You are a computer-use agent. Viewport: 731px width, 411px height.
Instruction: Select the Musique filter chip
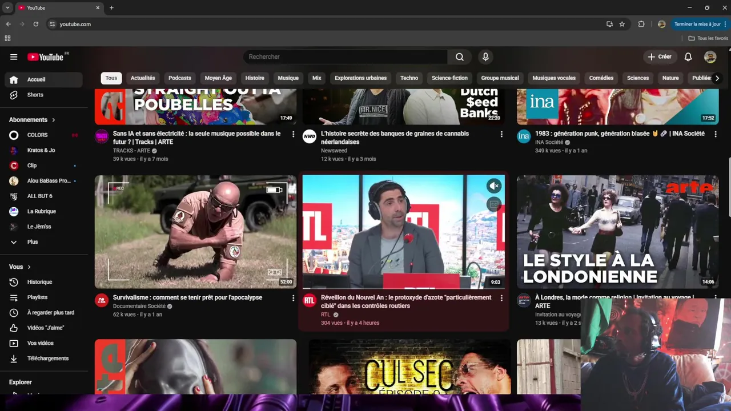(x=288, y=78)
